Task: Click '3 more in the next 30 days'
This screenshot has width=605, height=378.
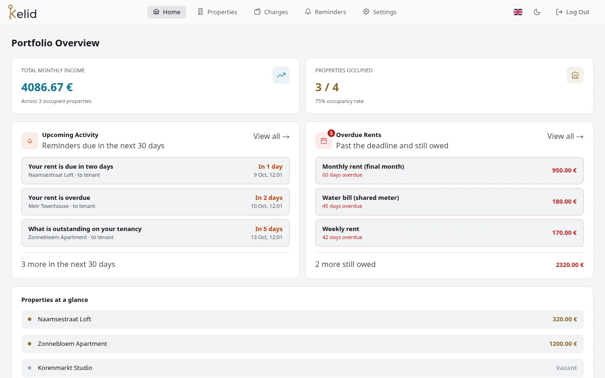Action: click(x=68, y=264)
